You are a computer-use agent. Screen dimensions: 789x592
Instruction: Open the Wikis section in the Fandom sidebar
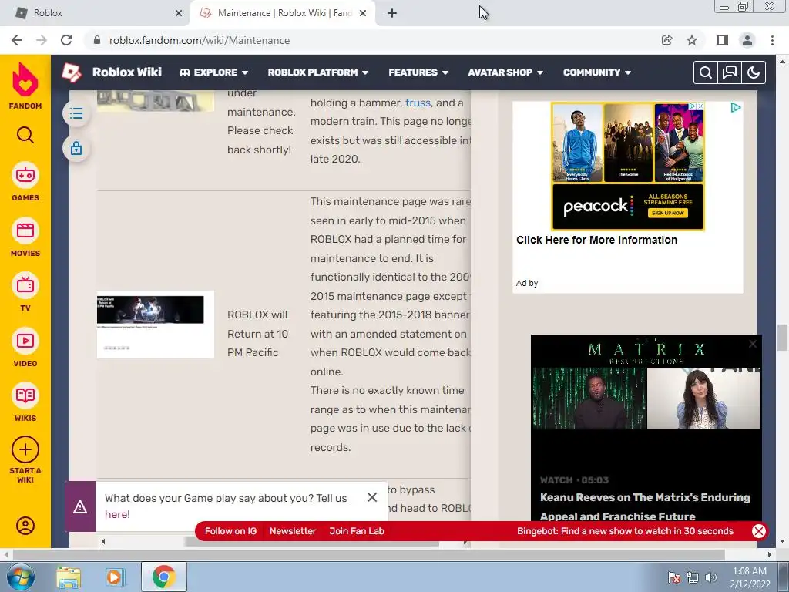click(25, 402)
